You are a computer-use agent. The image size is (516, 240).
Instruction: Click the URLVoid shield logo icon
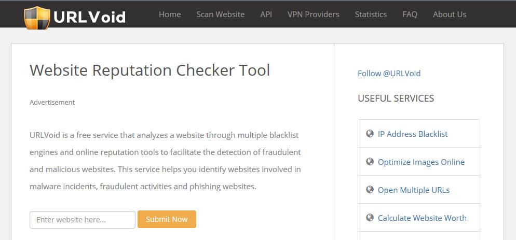[37, 18]
